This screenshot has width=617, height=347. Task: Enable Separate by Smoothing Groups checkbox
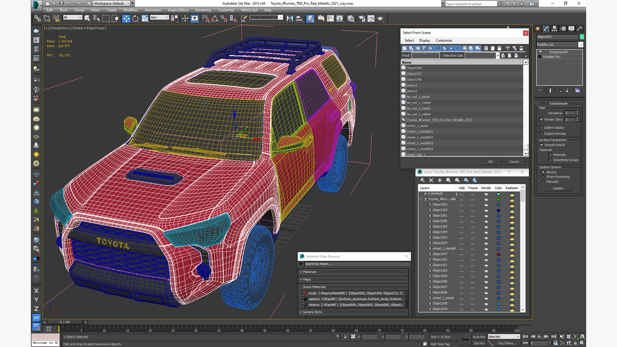click(550, 160)
